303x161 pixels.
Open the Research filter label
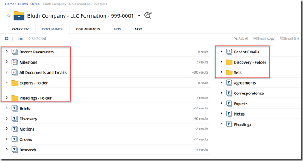[x=28, y=150]
